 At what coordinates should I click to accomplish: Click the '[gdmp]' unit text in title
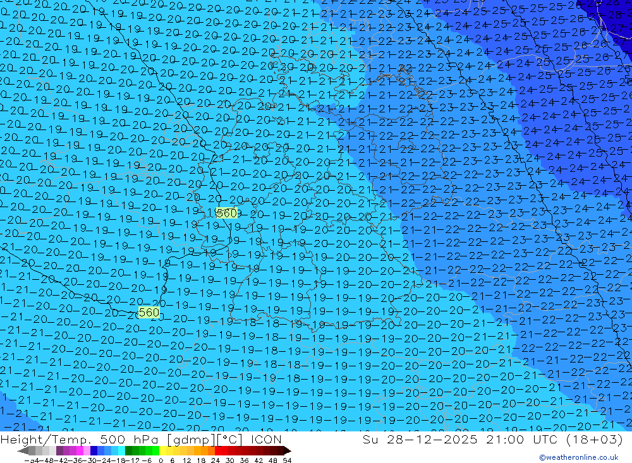click(190, 439)
